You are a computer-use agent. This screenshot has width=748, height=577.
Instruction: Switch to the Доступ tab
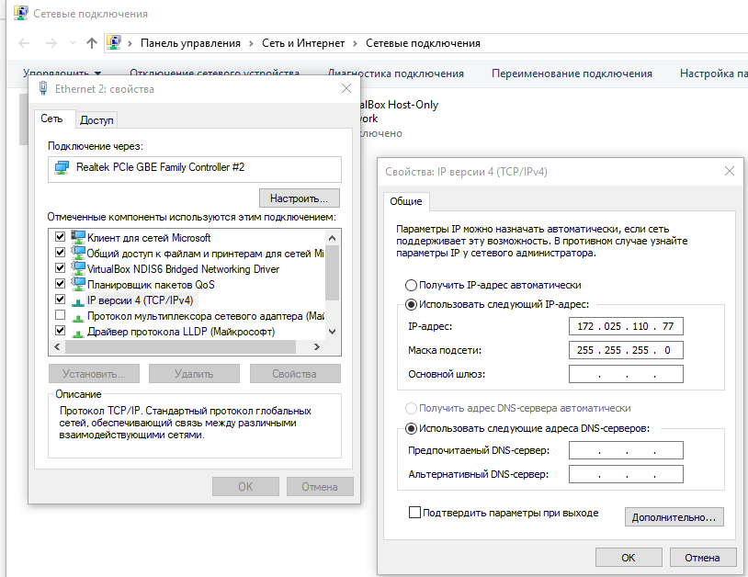tap(96, 120)
